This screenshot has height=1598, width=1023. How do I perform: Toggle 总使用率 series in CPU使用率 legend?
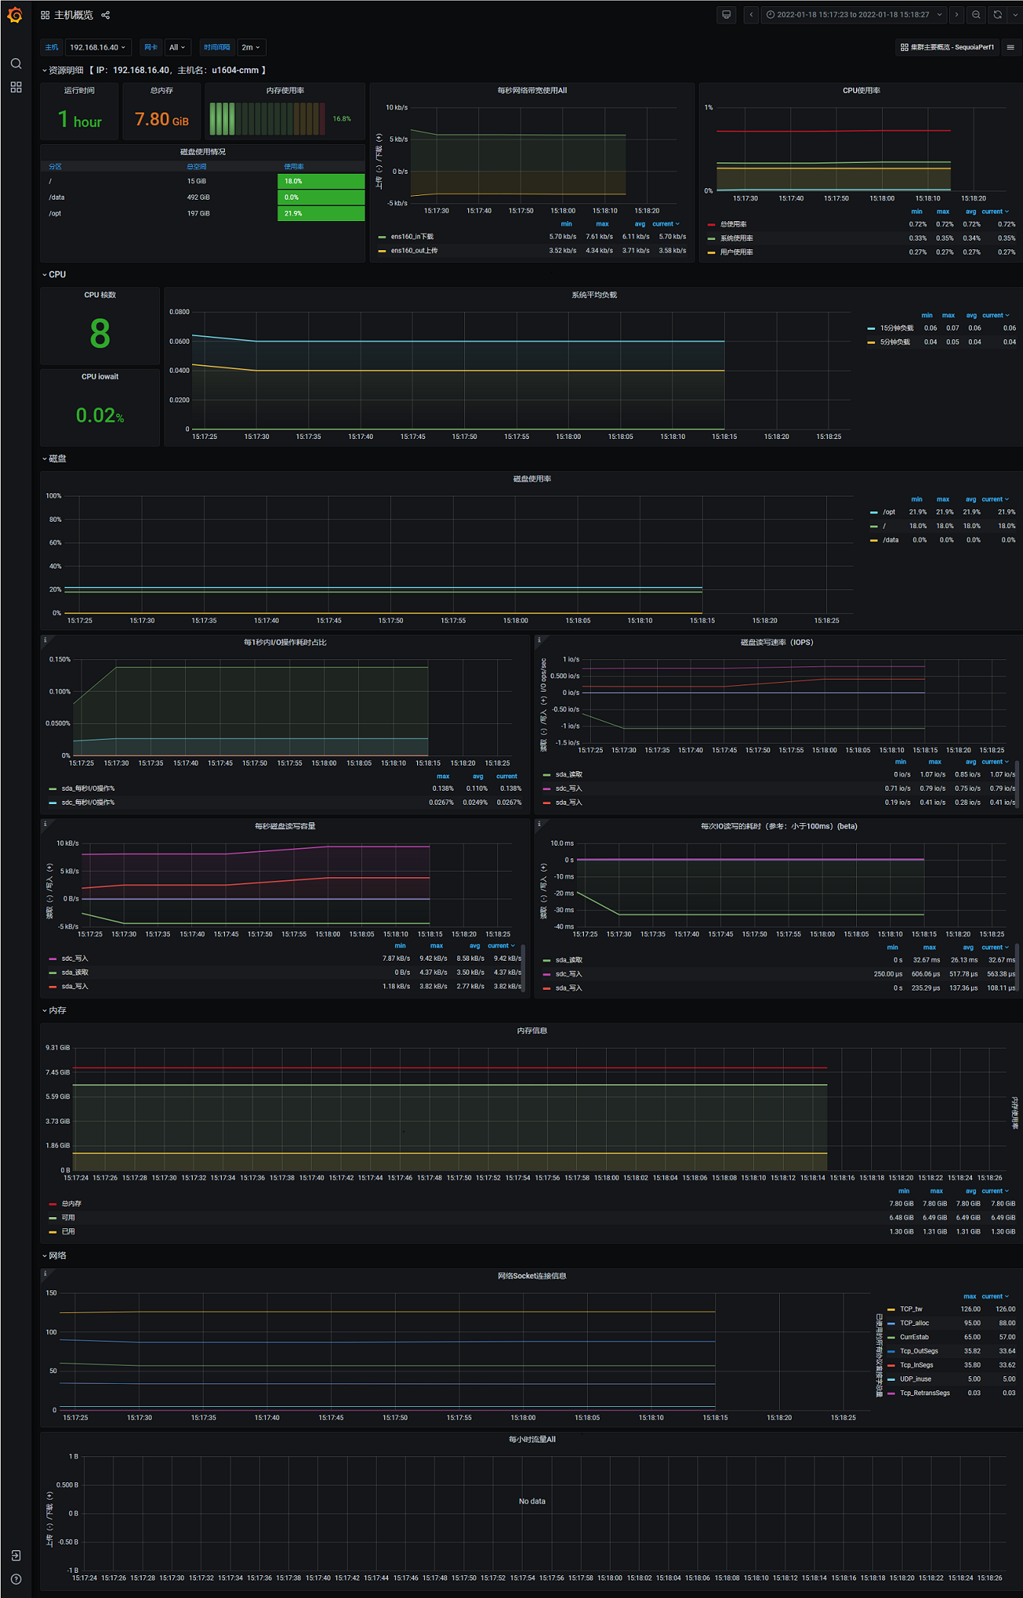tap(733, 224)
